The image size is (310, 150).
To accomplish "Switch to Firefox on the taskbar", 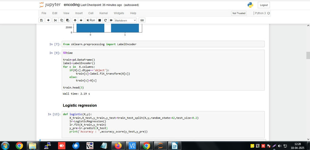I will tap(118, 146).
